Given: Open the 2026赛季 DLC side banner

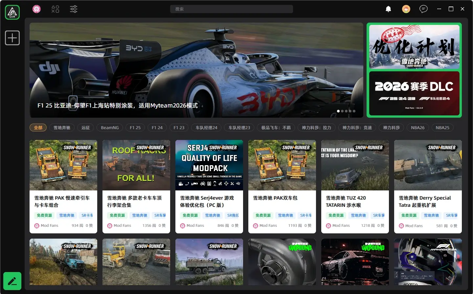Looking at the screenshot, I should (414, 93).
